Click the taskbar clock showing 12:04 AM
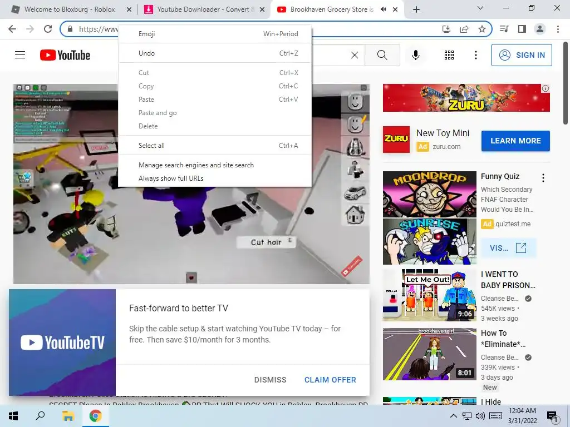 (x=522, y=416)
